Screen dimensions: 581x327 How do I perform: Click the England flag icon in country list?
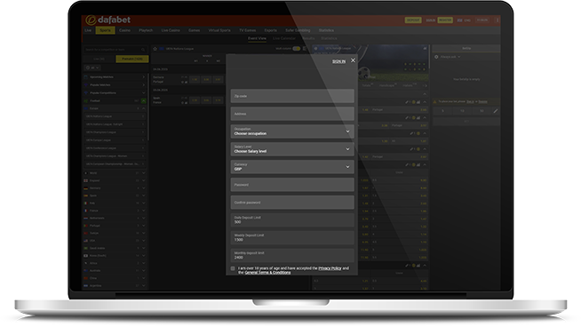(86, 180)
